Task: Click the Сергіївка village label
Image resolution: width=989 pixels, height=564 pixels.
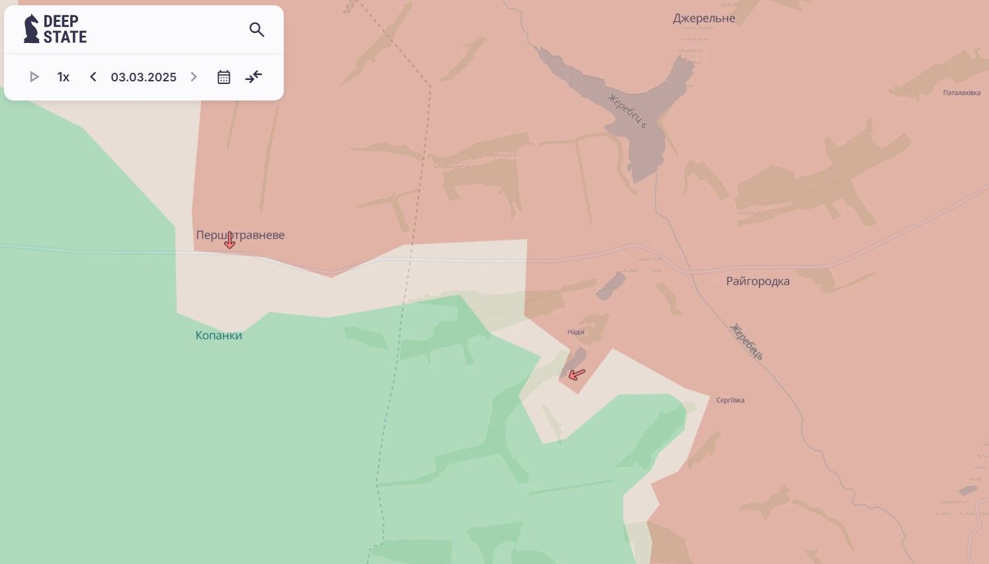Action: 730,401
